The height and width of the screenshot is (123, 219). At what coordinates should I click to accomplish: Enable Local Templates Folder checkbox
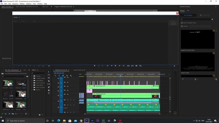click(182, 23)
